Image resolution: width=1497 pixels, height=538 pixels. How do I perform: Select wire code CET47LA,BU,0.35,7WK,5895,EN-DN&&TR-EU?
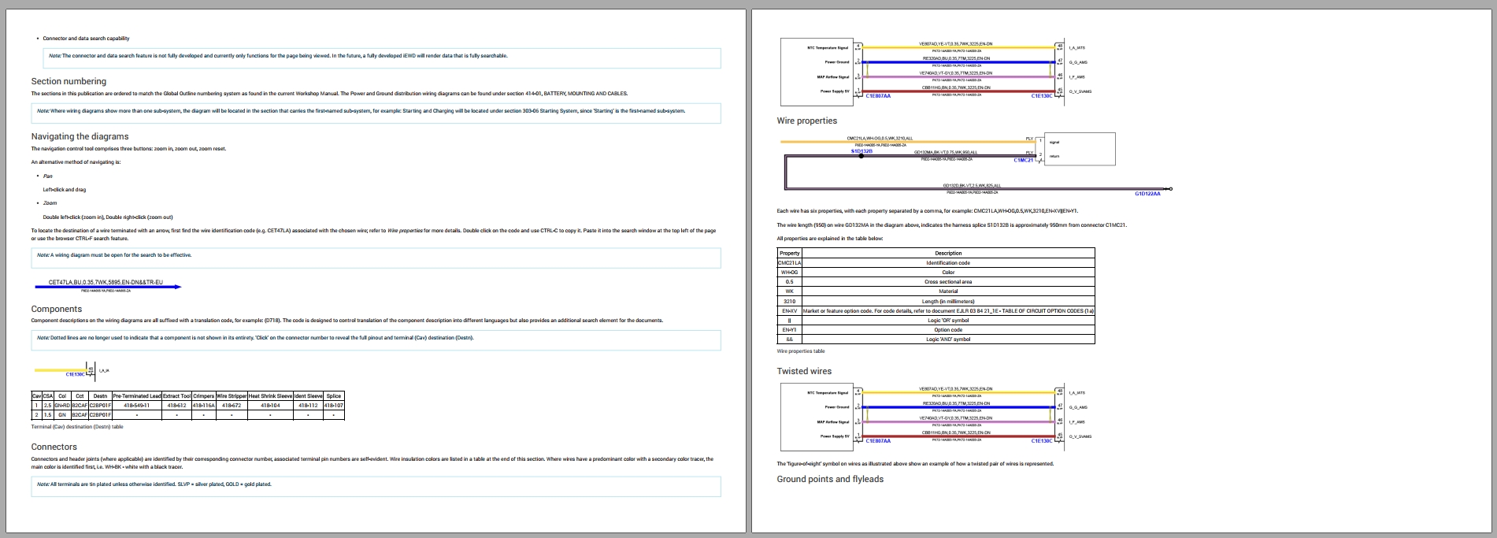point(106,282)
